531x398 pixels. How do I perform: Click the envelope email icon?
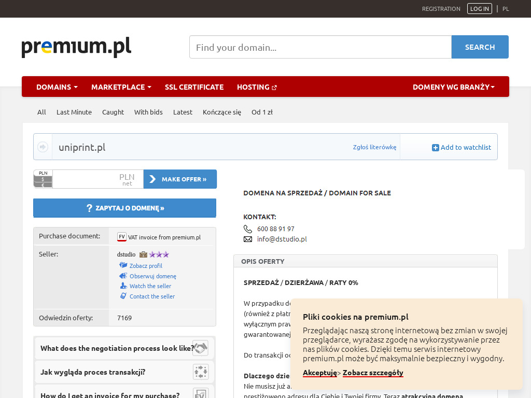point(248,239)
